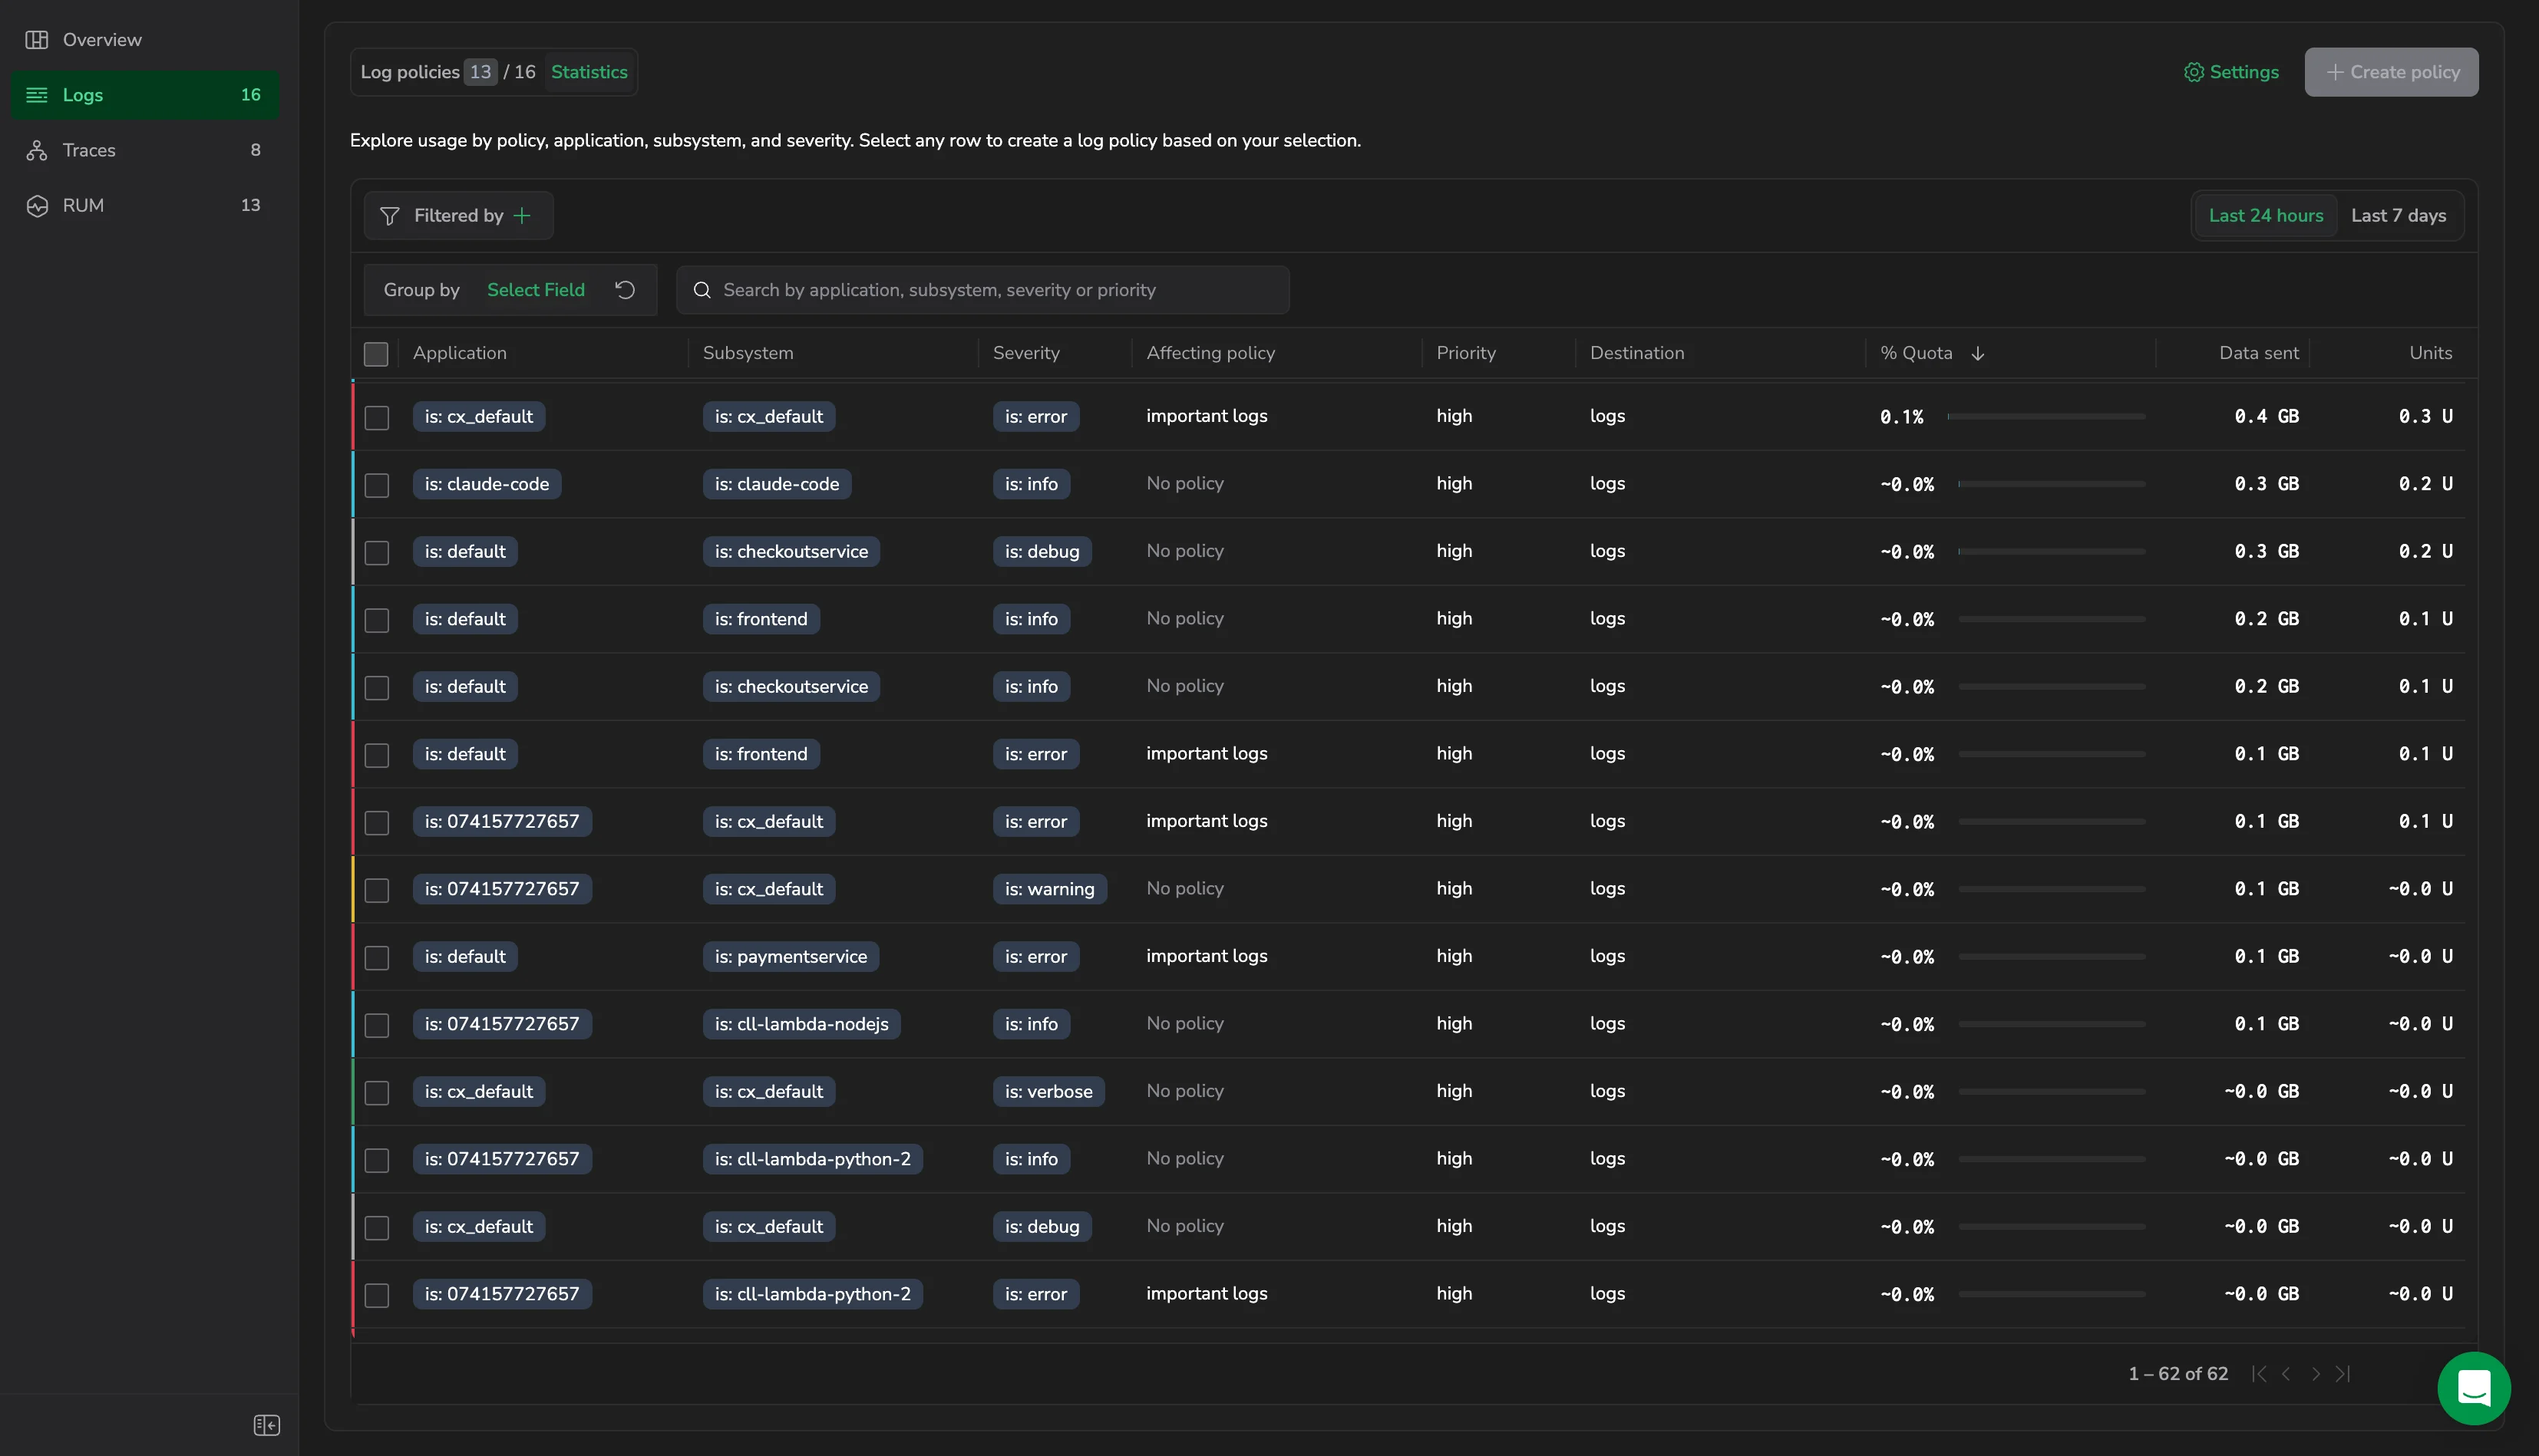Open Settings link

pos(2232,72)
